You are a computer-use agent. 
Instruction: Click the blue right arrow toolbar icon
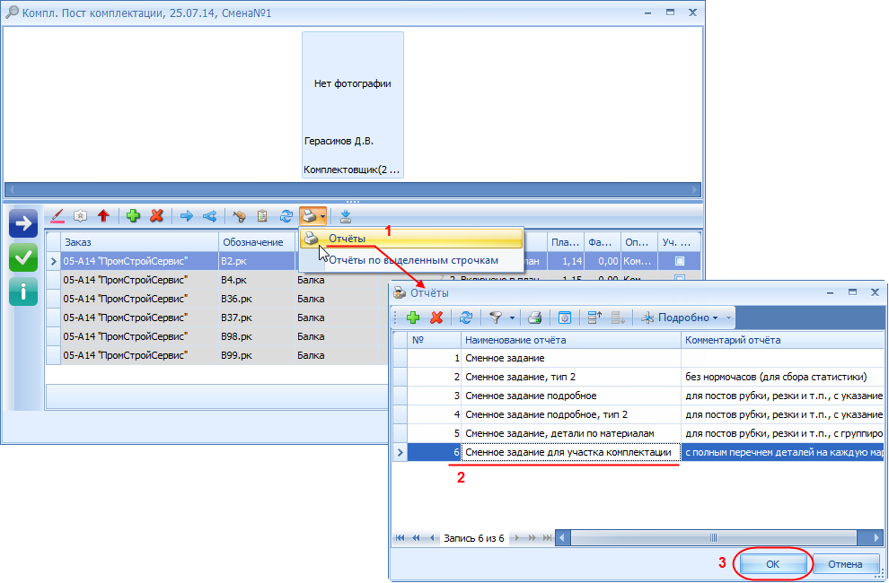(186, 216)
